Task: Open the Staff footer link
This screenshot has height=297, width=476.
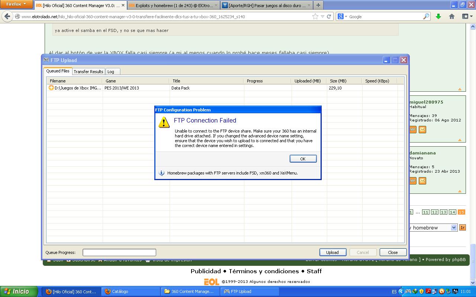Action: click(x=314, y=271)
